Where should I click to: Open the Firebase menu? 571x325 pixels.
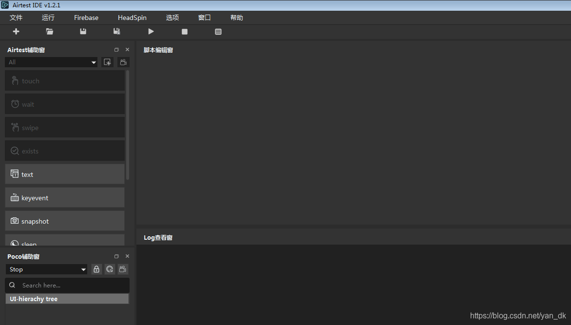pos(86,18)
